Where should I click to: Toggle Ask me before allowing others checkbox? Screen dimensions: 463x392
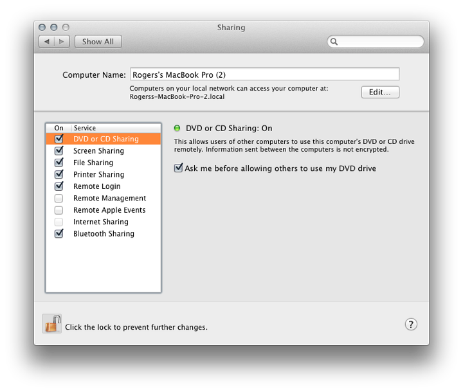pyautogui.click(x=178, y=168)
